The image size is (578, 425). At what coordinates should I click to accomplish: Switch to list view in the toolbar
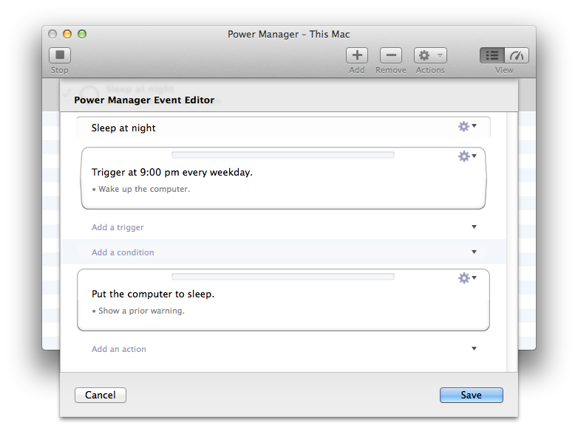click(492, 55)
